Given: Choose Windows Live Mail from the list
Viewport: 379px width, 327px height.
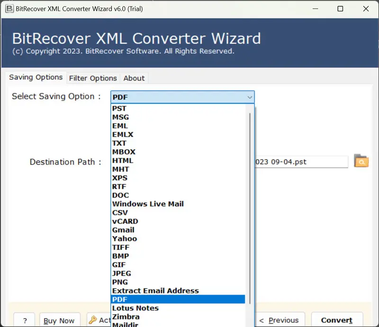Looking at the screenshot, I should tap(178, 204).
